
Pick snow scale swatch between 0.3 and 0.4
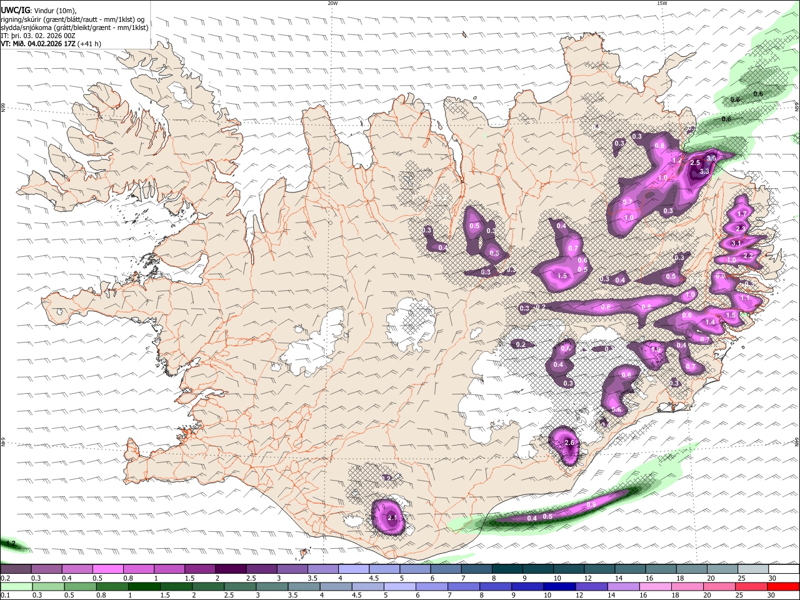(46, 569)
